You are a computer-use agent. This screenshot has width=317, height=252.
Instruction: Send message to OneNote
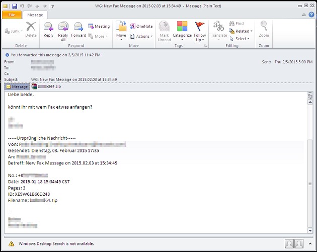coord(141,26)
